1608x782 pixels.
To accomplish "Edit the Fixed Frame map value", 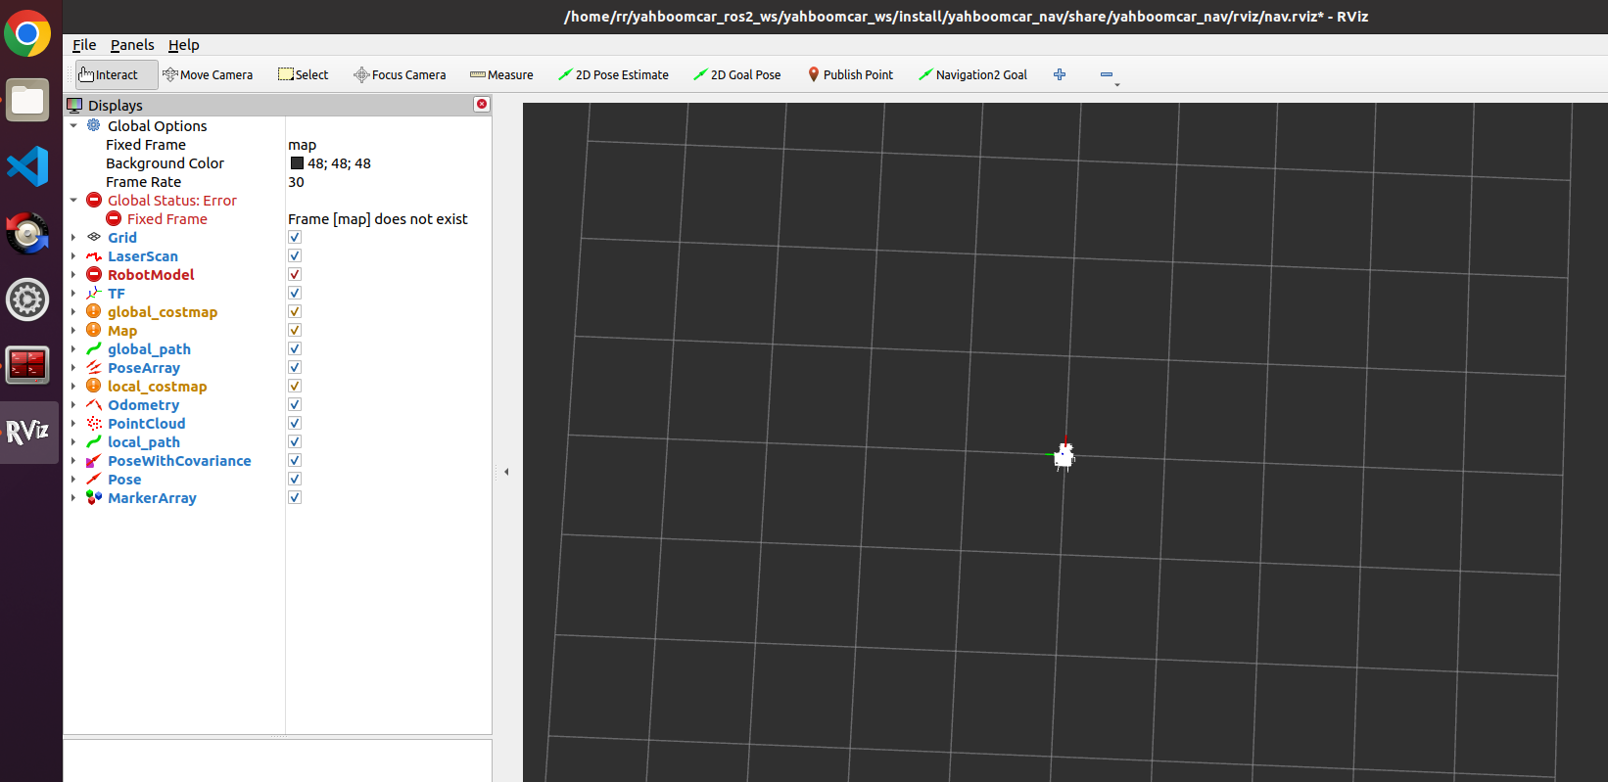I will tap(388, 145).
